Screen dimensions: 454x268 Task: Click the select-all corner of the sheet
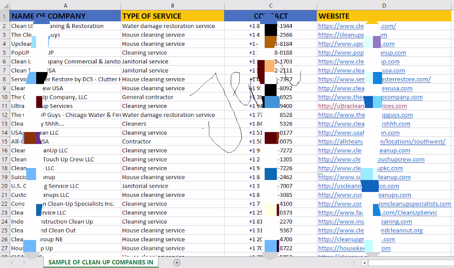(5, 5)
